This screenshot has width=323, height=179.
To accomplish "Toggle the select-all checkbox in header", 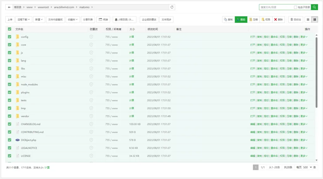I will (x=9, y=29).
